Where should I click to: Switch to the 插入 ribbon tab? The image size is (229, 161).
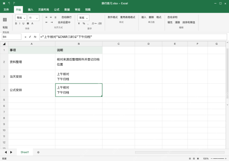[30, 10]
